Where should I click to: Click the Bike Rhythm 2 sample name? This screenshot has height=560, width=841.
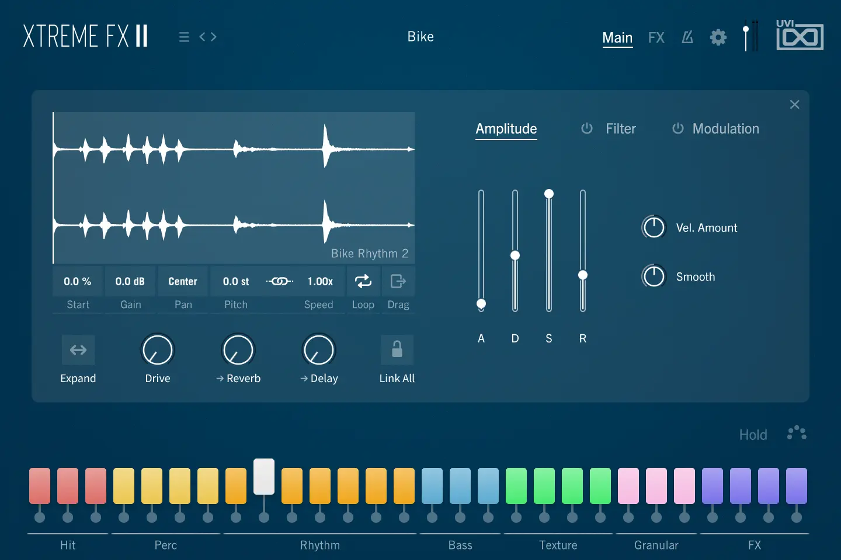pos(370,253)
